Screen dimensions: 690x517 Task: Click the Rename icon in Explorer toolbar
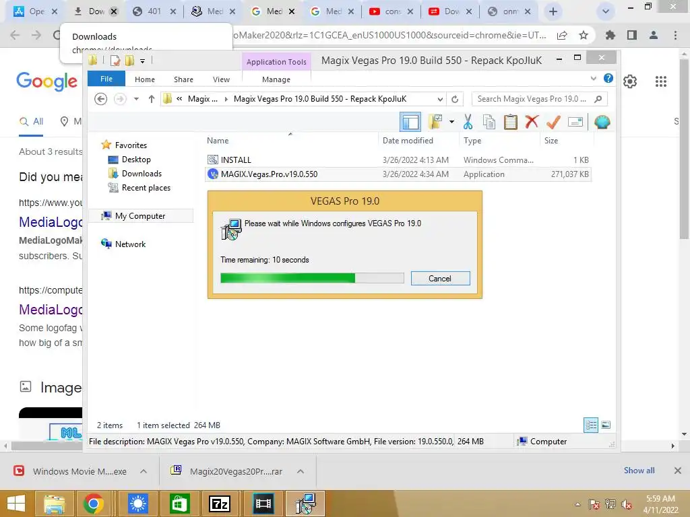(575, 122)
